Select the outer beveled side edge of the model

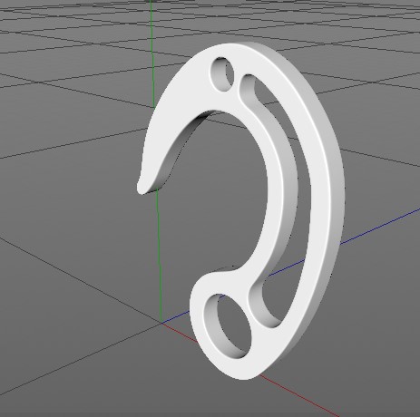336,197
